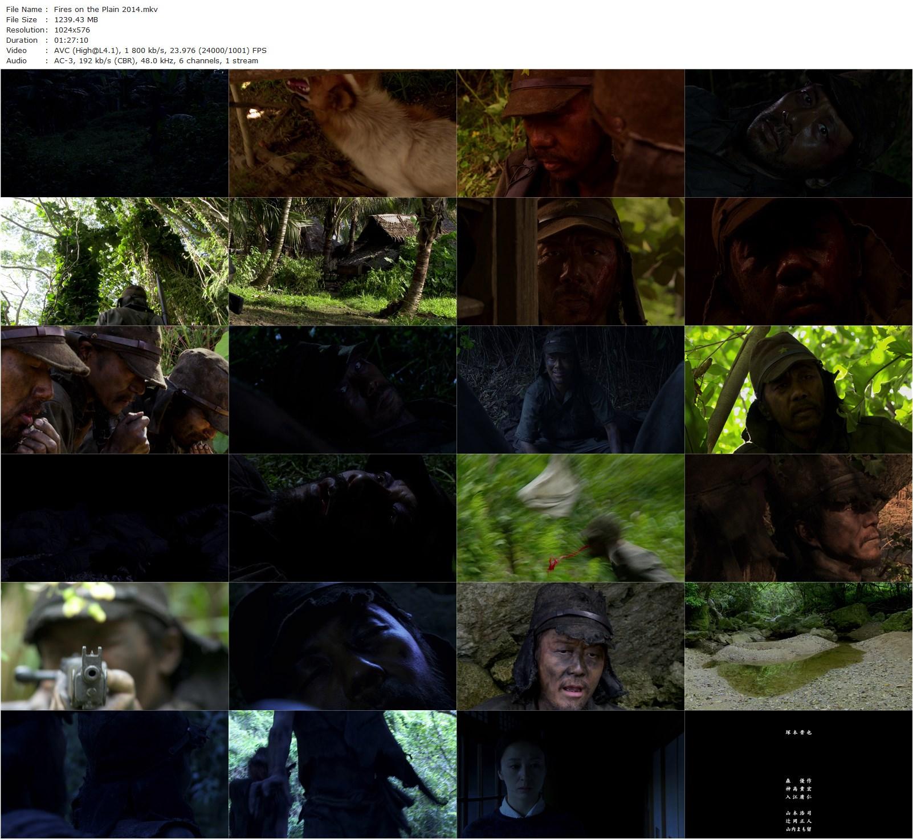The height and width of the screenshot is (839, 913).
Task: Open the thatched hut in palm grove frame
Action: tap(343, 262)
